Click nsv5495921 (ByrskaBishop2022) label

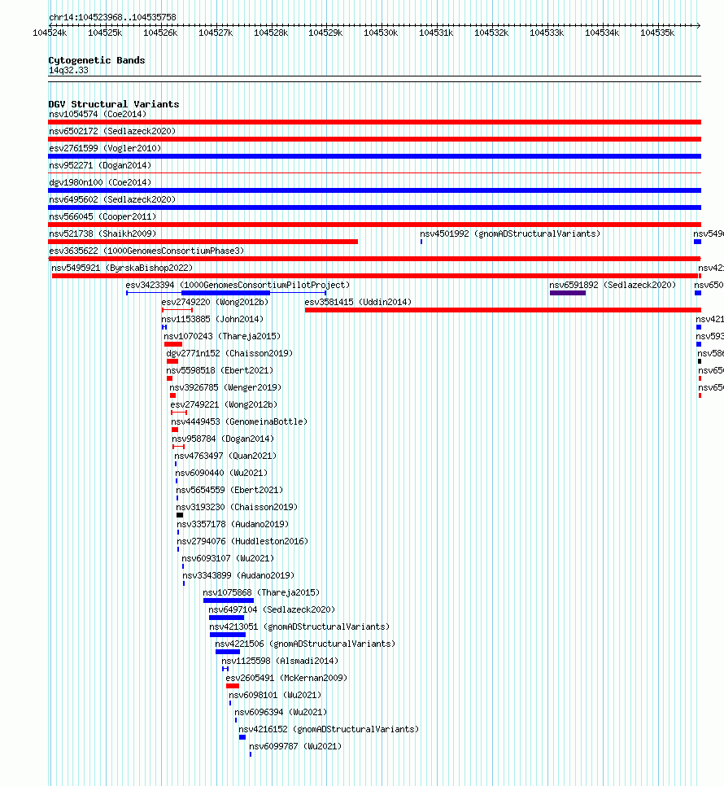(x=122, y=268)
